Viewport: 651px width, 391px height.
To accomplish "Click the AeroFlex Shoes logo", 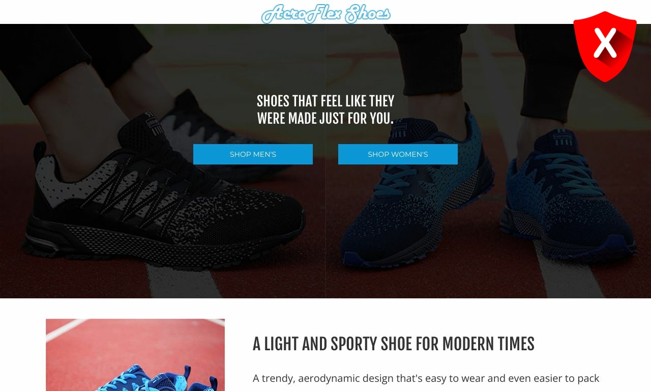I will 325,13.
